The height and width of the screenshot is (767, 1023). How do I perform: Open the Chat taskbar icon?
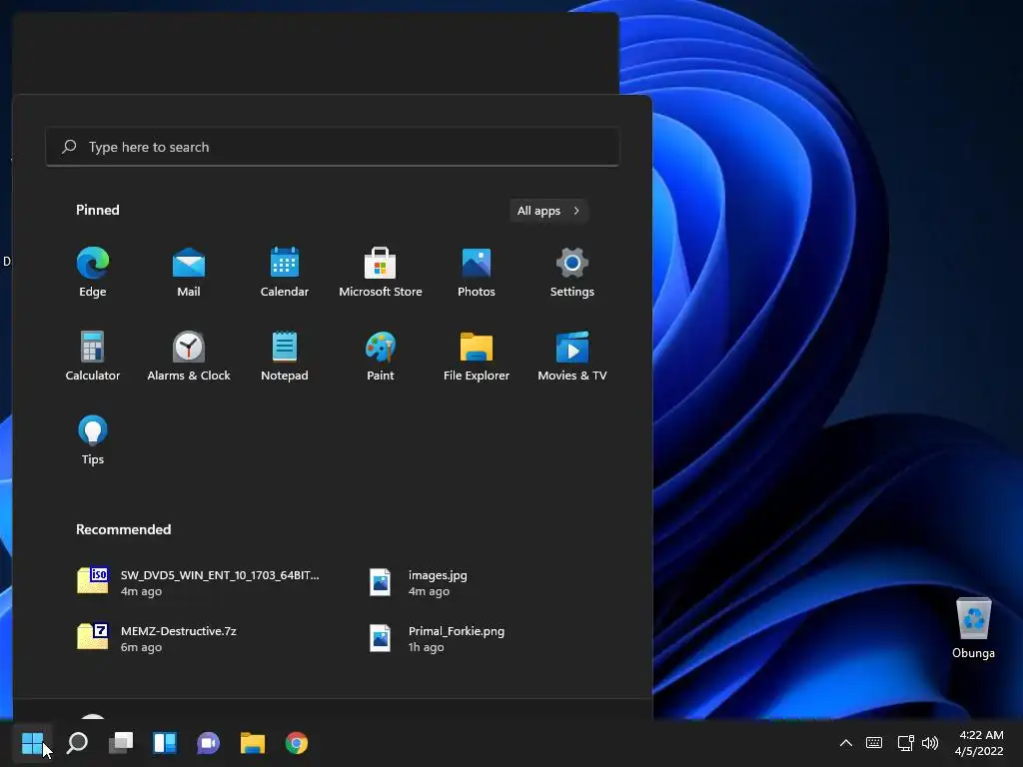click(208, 742)
